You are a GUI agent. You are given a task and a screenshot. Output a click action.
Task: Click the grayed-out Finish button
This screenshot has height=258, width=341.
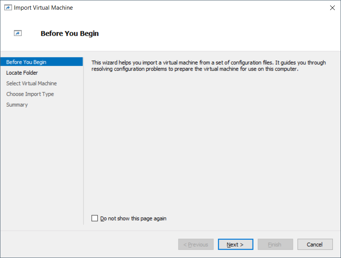275,244
